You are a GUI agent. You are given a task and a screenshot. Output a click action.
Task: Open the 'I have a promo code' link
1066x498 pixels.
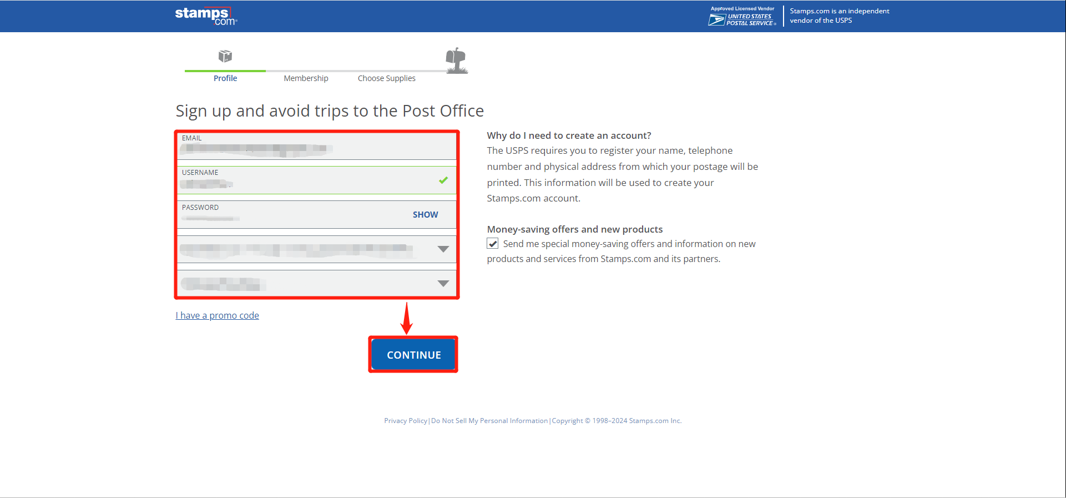click(x=218, y=315)
